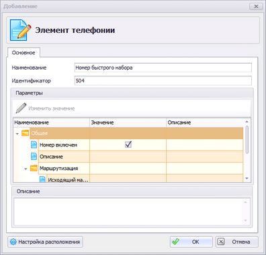
Task: Click the folder icon next to Общее
Action: click(x=25, y=133)
